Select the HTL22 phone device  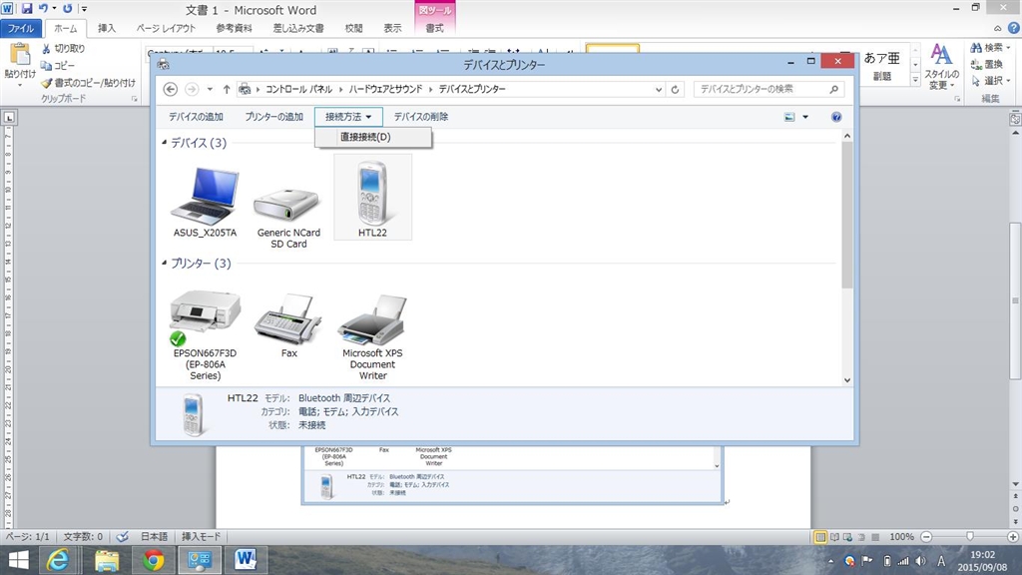point(372,198)
